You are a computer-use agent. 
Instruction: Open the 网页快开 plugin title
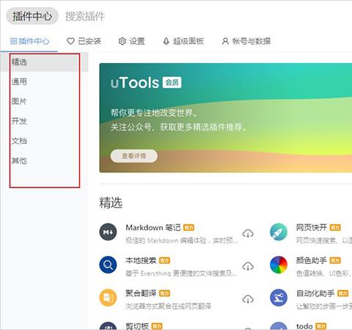[312, 227]
